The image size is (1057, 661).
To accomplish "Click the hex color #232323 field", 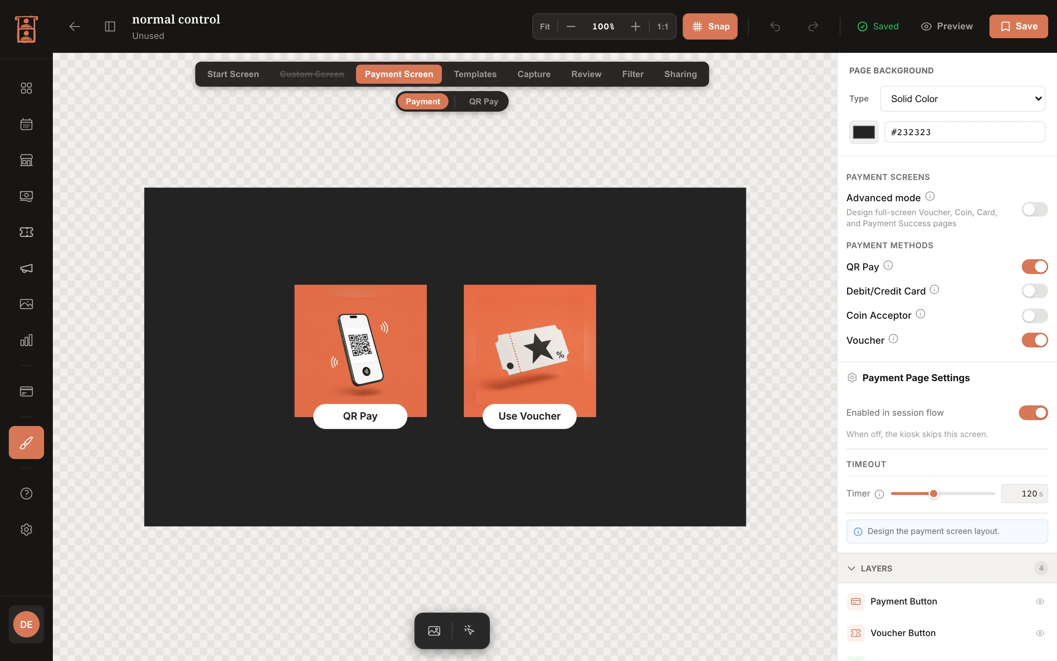I will point(965,132).
